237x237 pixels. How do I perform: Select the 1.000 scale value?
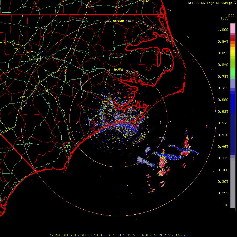point(223,29)
